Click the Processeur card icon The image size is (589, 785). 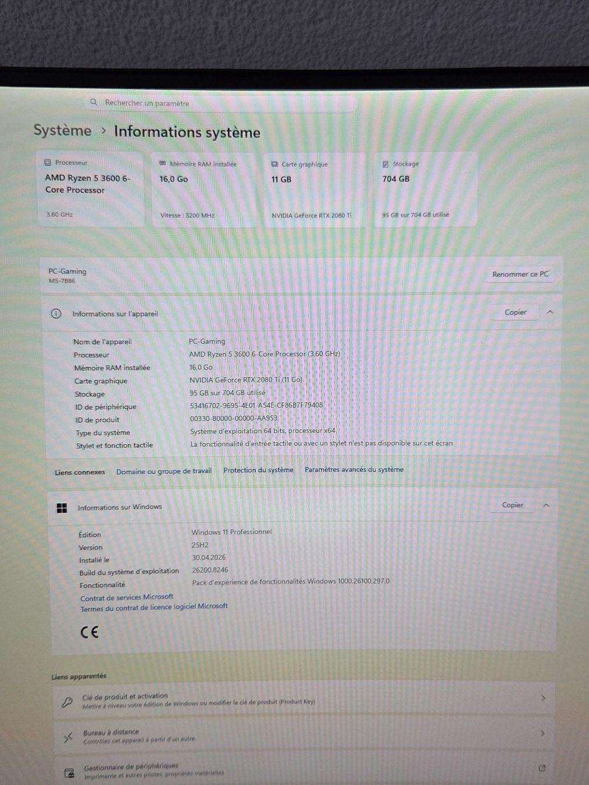click(48, 162)
